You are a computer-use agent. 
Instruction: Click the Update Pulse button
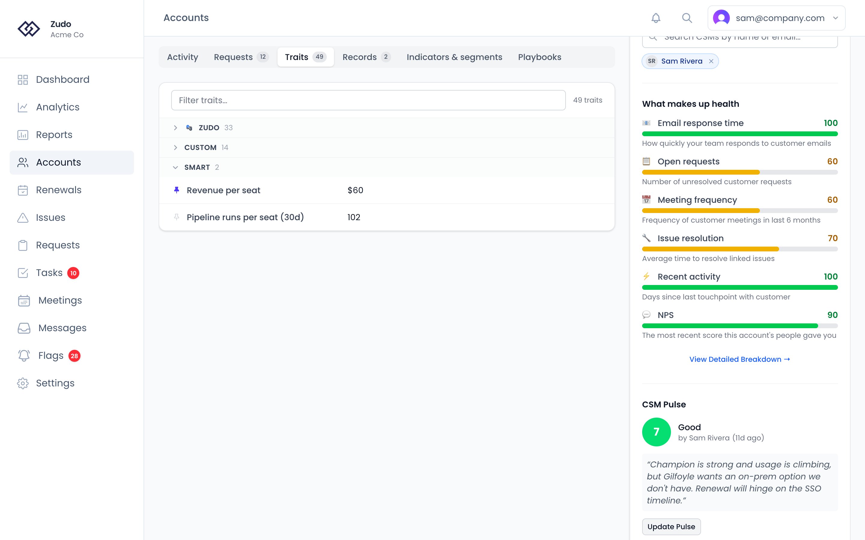click(x=671, y=527)
